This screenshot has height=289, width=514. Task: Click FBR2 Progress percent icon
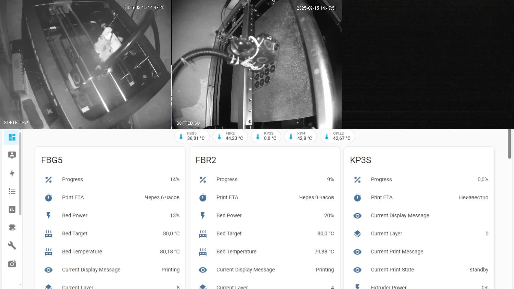(x=203, y=180)
